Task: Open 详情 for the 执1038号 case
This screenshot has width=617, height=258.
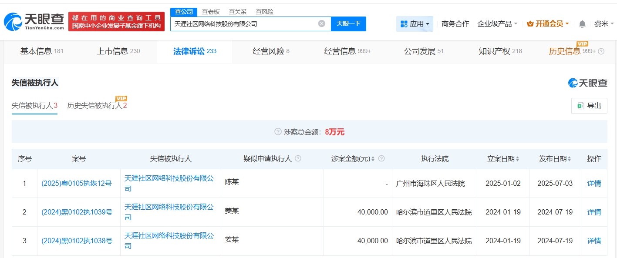Action: (594, 241)
